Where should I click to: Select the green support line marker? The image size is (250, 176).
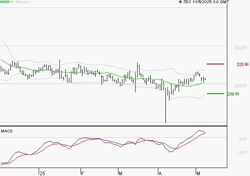[215, 94]
